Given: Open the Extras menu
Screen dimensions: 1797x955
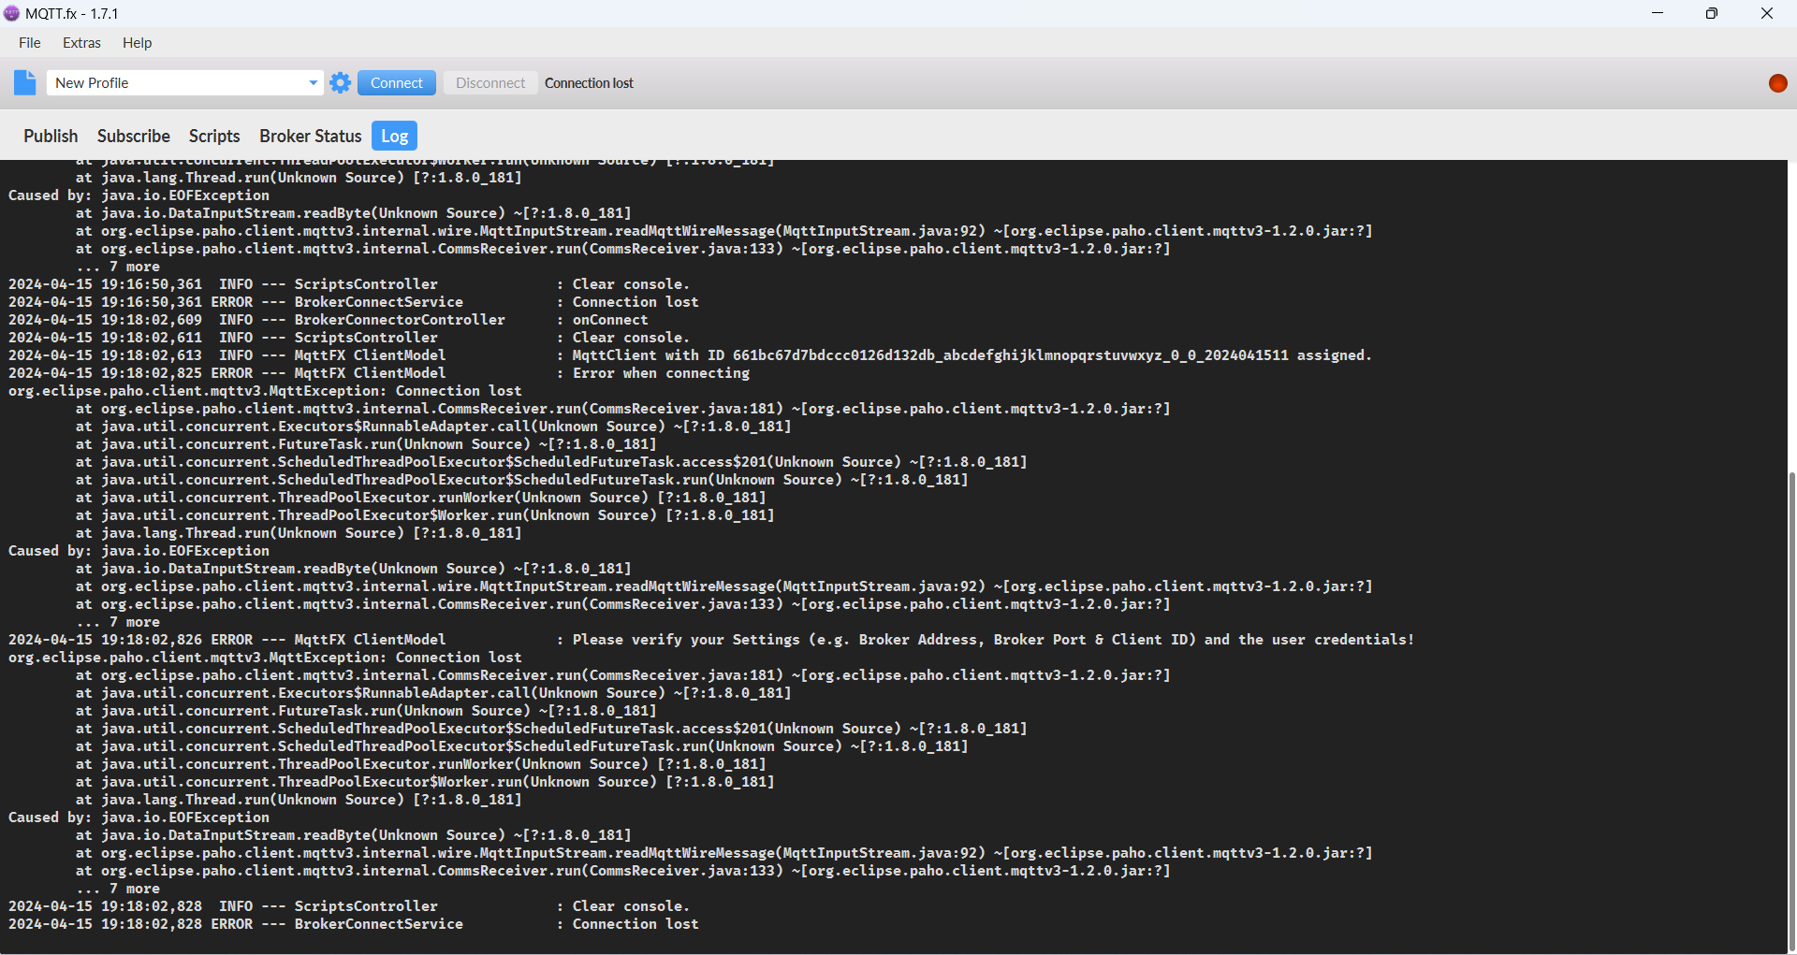Looking at the screenshot, I should (81, 43).
